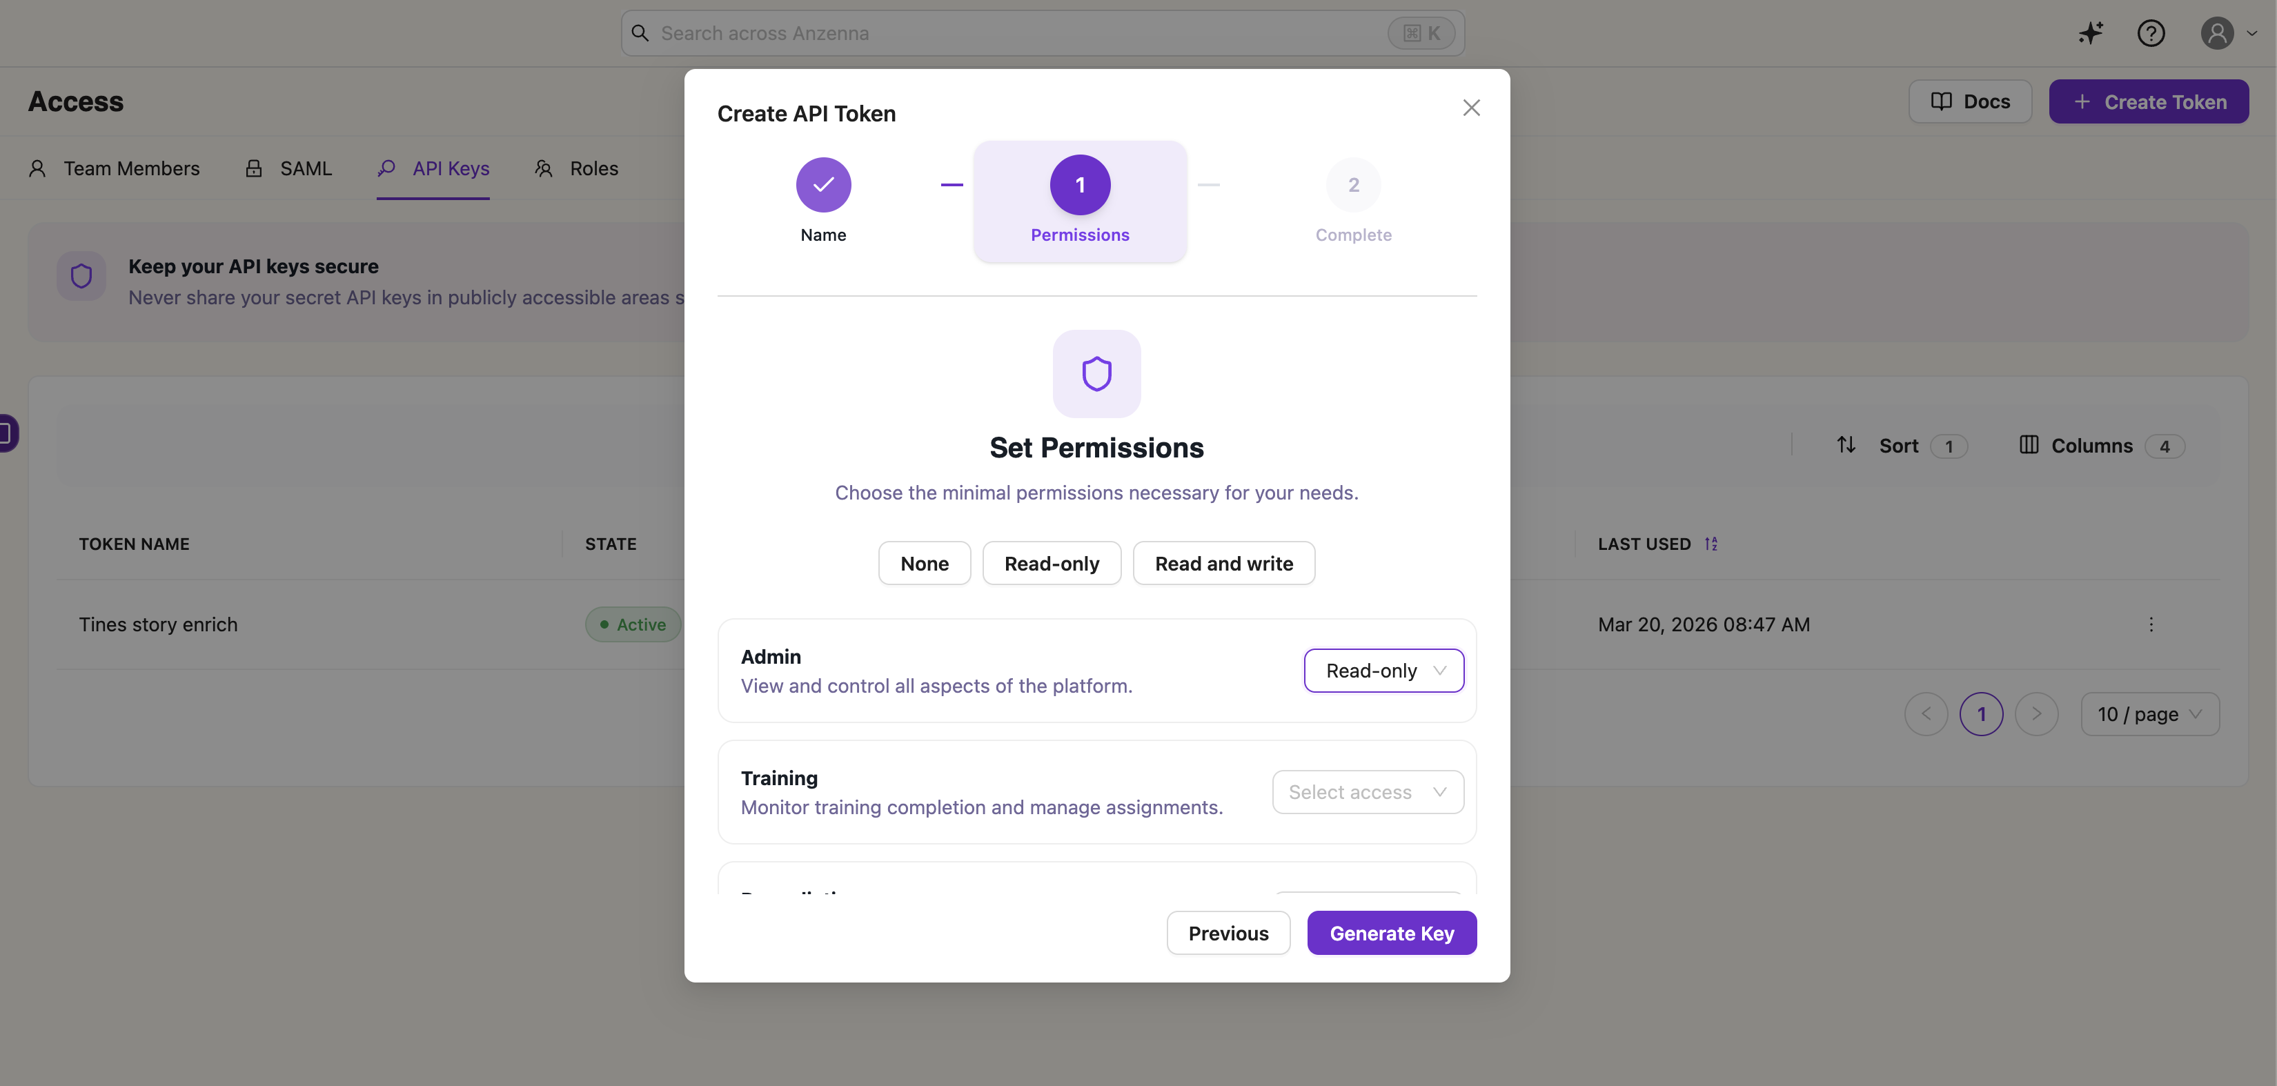The image size is (2277, 1086).
Task: Focus the Search across Anzenna field
Action: (1016, 34)
